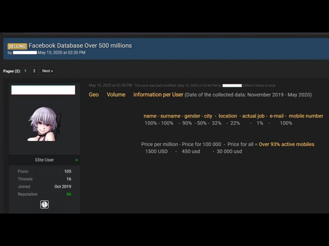Click the 'e-mail' field label
The image size is (329, 246).
coord(277,116)
